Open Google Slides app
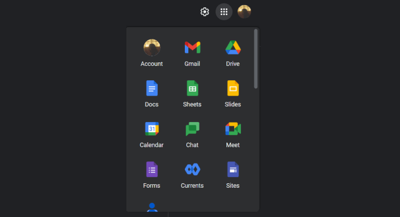Image resolution: width=400 pixels, height=217 pixels. click(x=233, y=94)
